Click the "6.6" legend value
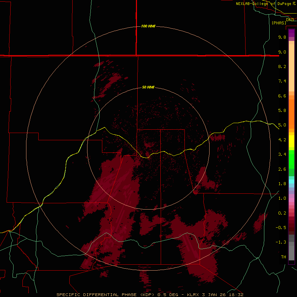Image resolution: width=297 pixels, height=297 pixels. tap(282, 96)
